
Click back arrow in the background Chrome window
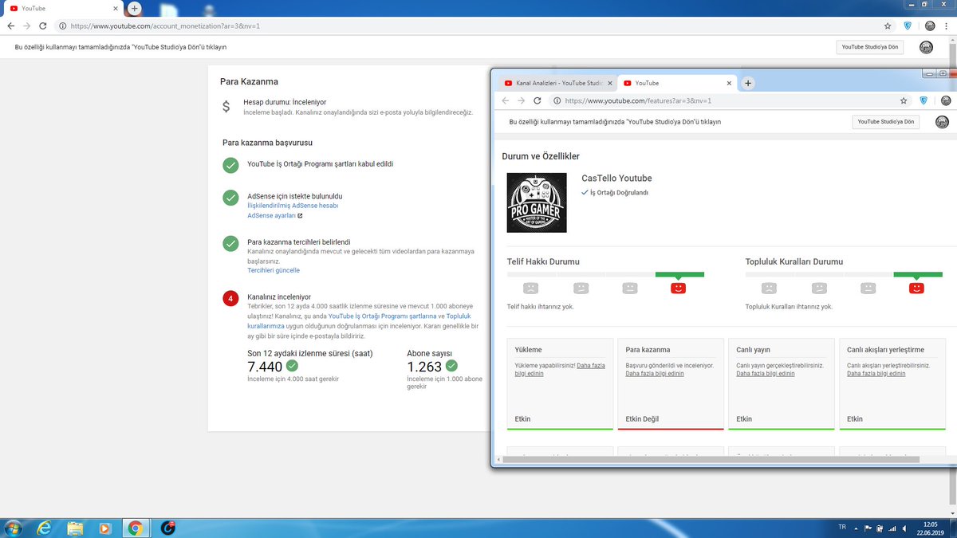(x=11, y=26)
